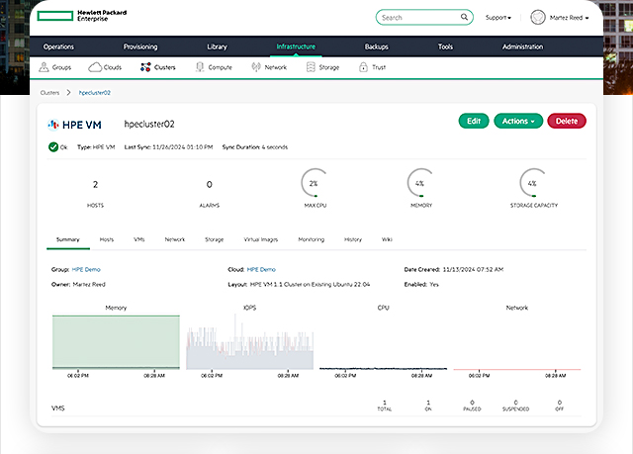633x454 pixels.
Task: Click the Sync Duration 4 seconds text
Action: click(255, 147)
